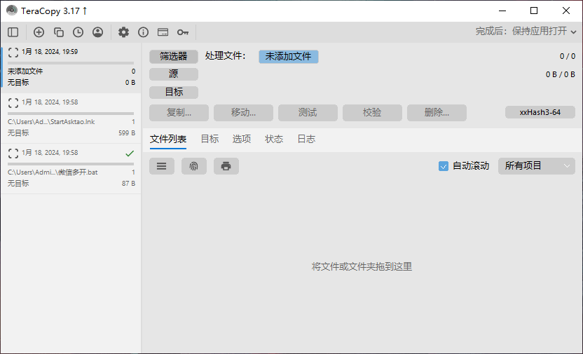
Task: Show the about info icon
Action: 143,32
